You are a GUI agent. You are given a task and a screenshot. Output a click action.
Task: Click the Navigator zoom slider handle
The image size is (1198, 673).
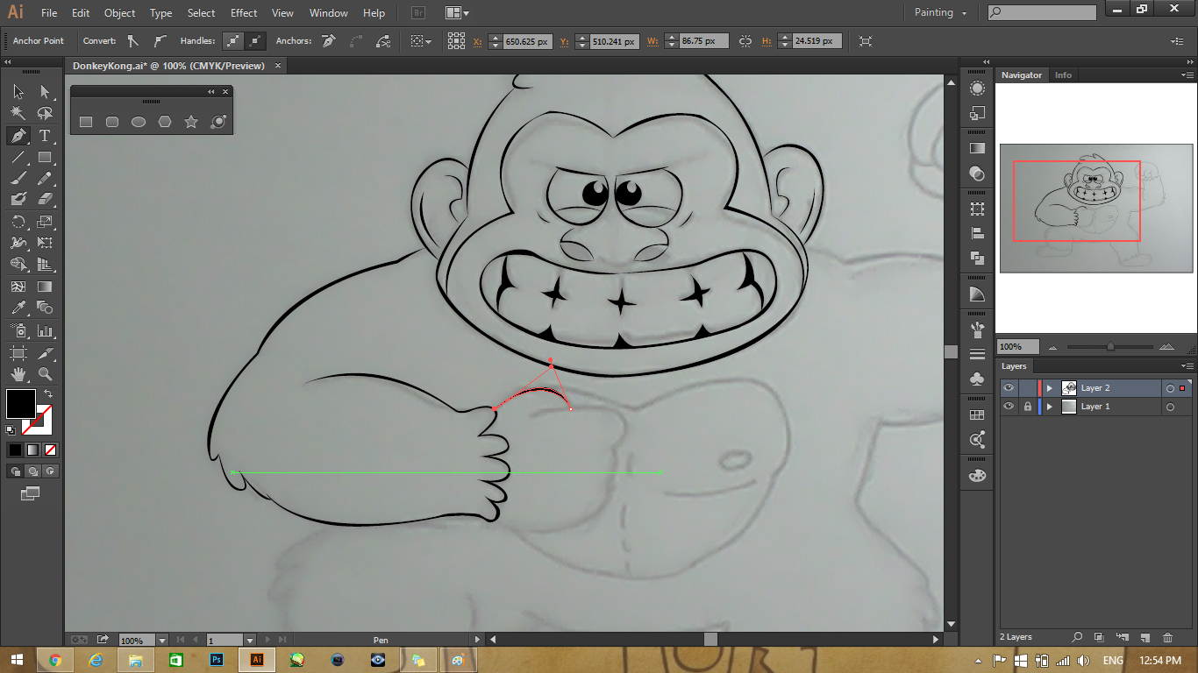point(1110,347)
